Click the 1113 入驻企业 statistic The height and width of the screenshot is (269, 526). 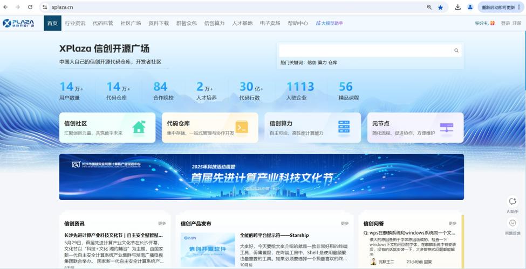[300, 91]
